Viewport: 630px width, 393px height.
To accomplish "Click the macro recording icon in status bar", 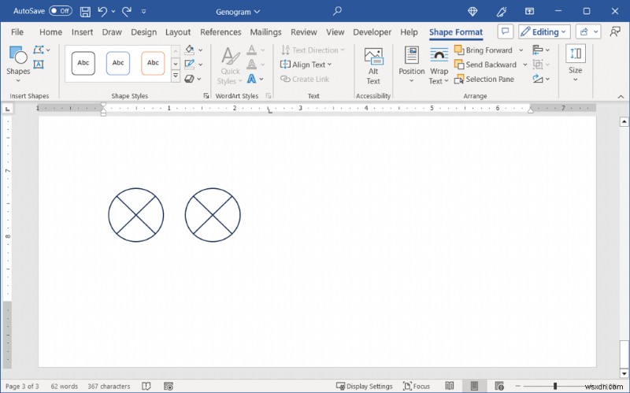I will click(x=169, y=386).
